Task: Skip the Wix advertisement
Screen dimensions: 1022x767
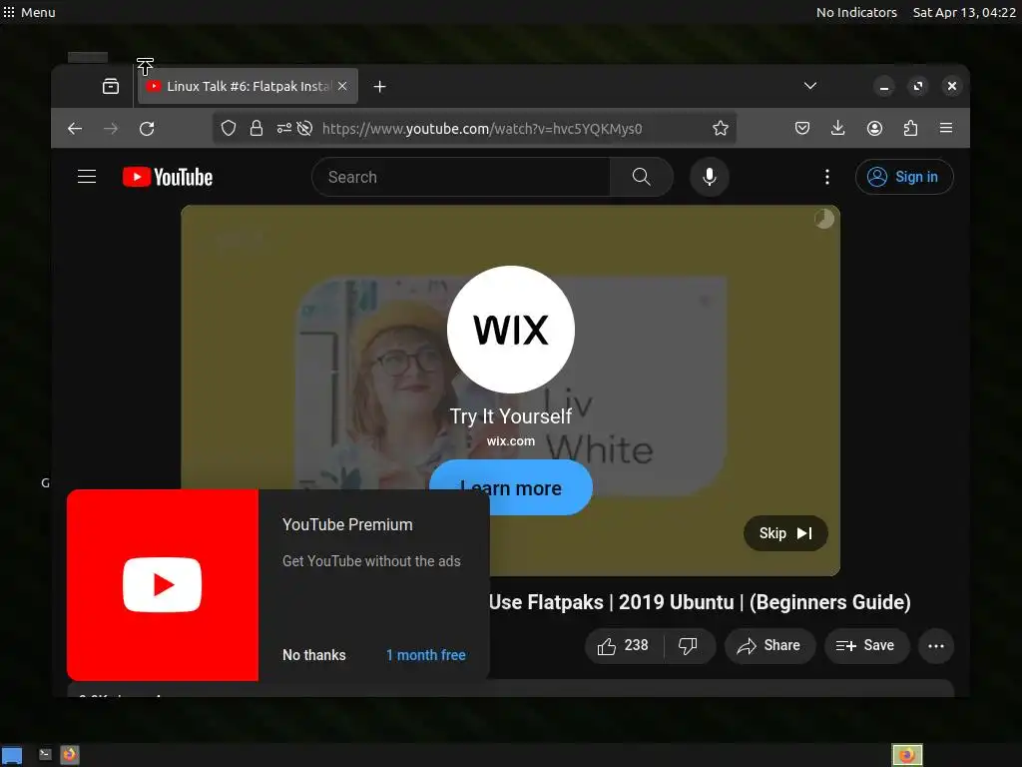Action: 785,533
